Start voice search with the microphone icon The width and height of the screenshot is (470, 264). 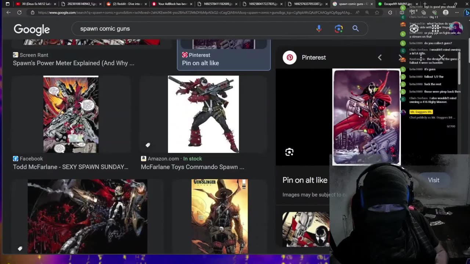pyautogui.click(x=319, y=29)
